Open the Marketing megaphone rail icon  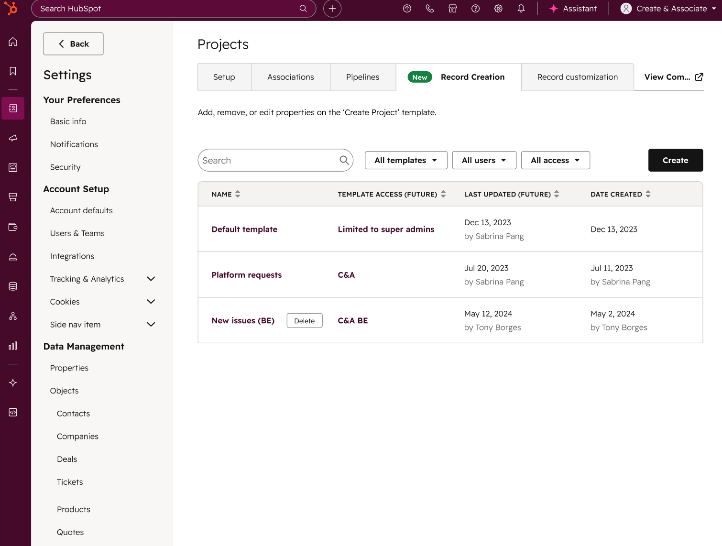pyautogui.click(x=13, y=138)
